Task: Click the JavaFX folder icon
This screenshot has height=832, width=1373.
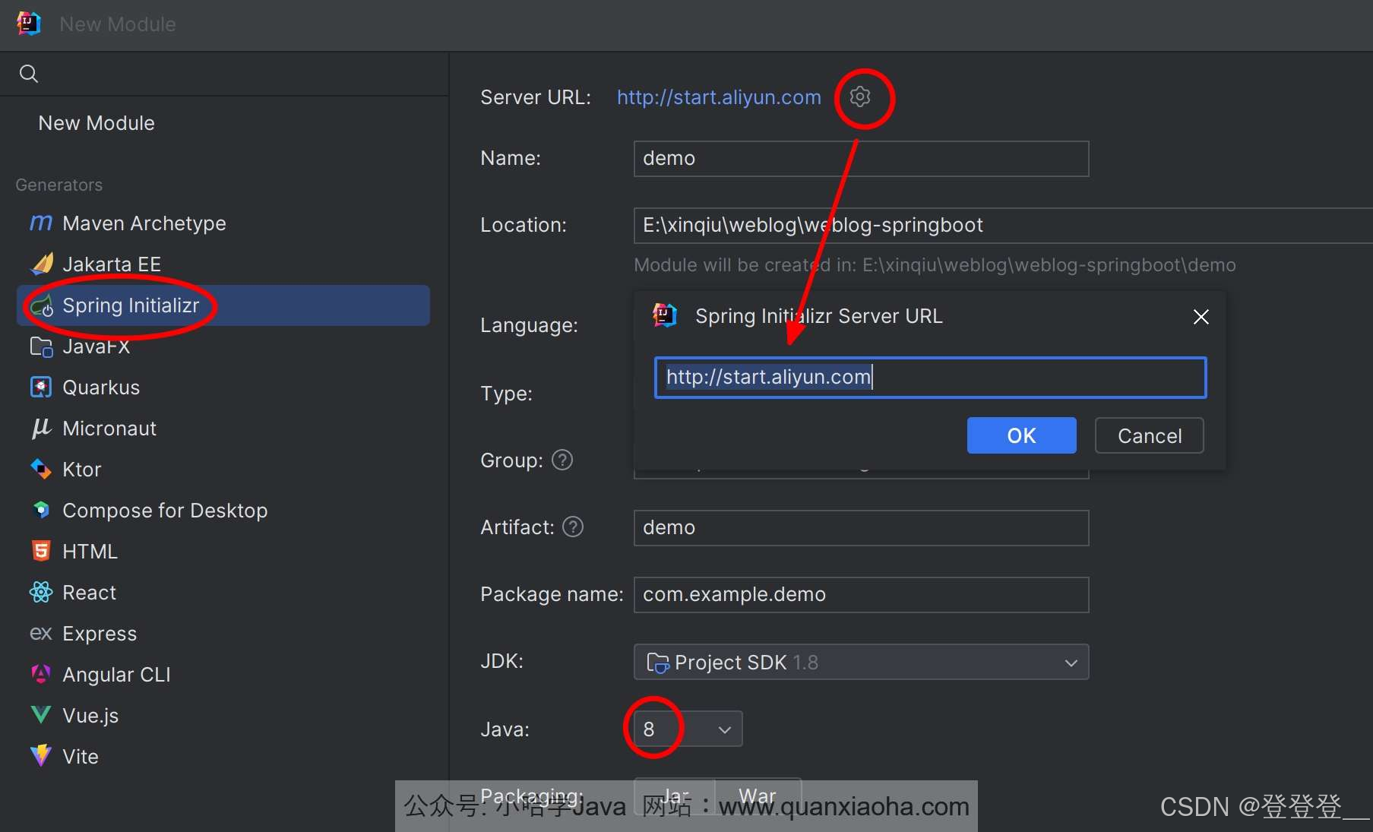Action: point(41,346)
